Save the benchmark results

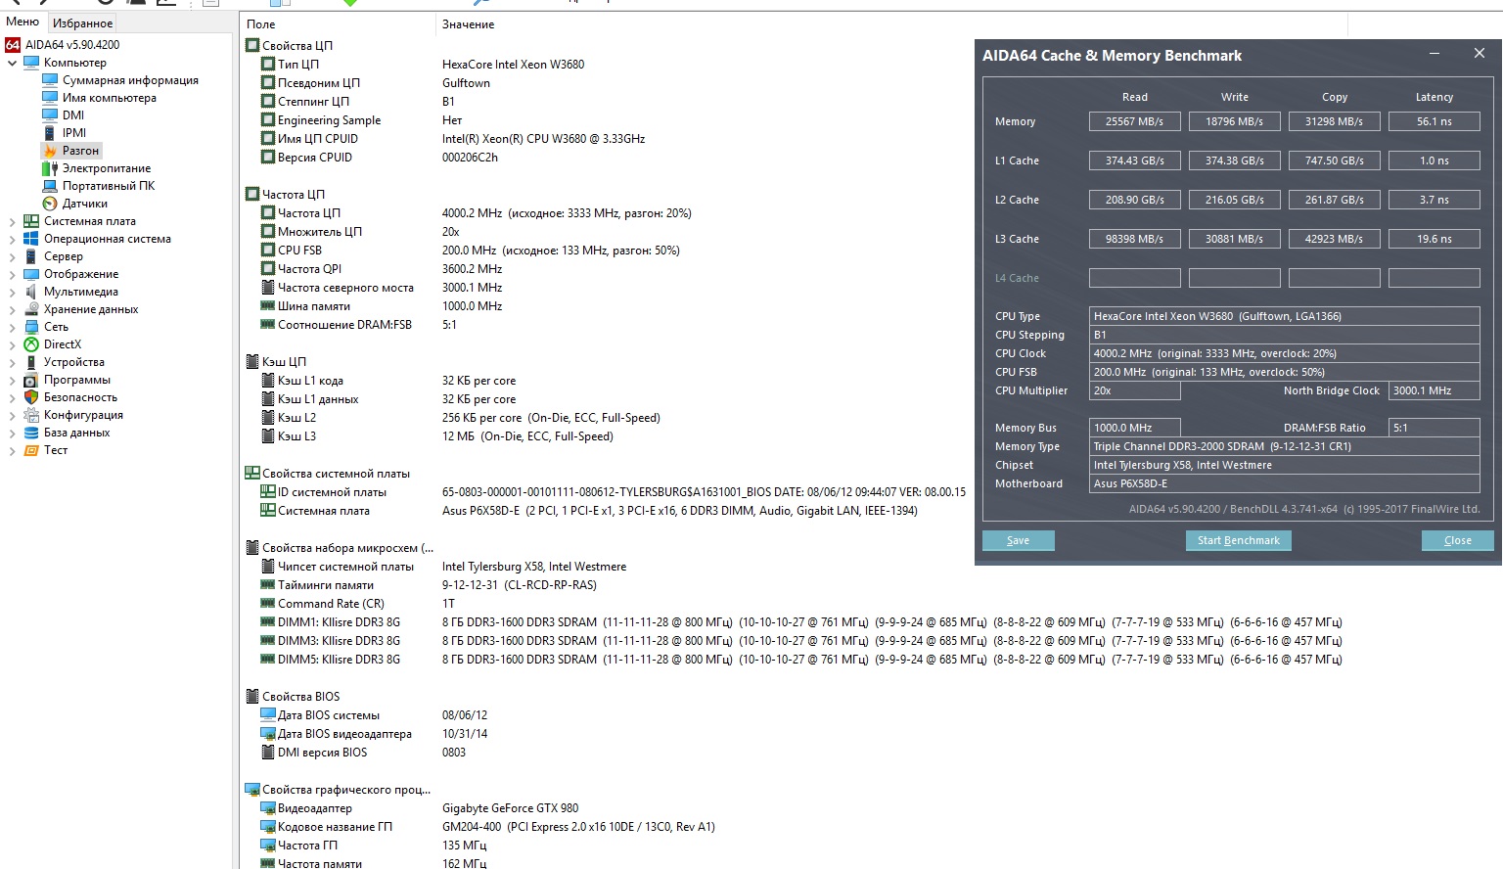coord(1018,540)
